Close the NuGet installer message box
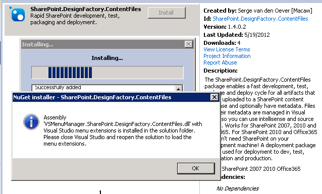This screenshot has width=322, height=194. 214,97
